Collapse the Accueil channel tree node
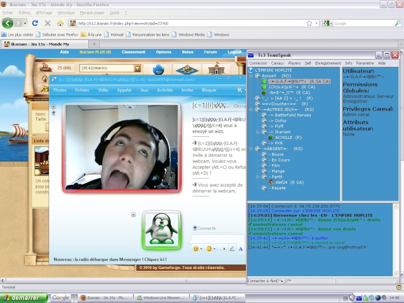Image resolution: width=404 pixels, height=303 pixels. click(250, 76)
